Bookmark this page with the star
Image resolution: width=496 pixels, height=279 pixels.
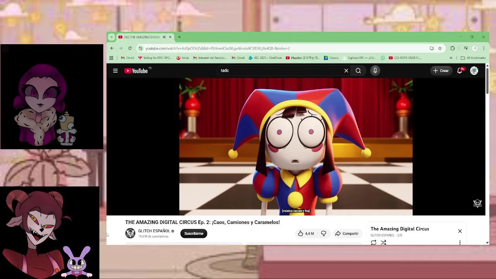tap(440, 48)
